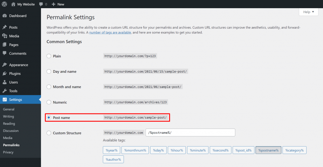Open the Dashboard menu item

(18, 16)
